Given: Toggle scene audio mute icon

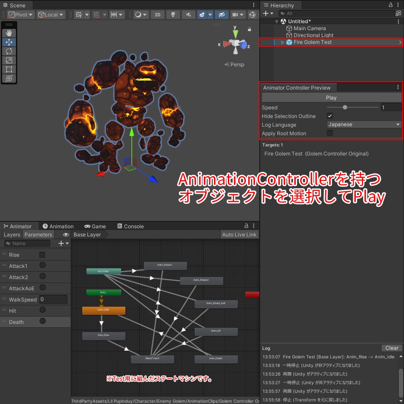Looking at the screenshot, I should [x=189, y=15].
